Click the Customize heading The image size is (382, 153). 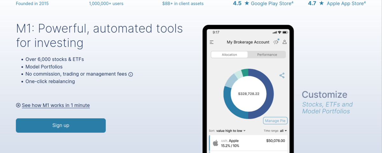[324, 95]
